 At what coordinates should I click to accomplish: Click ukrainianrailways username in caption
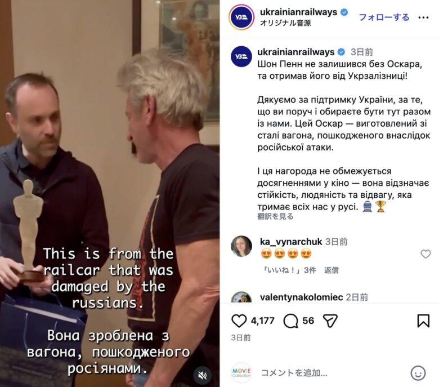295,52
